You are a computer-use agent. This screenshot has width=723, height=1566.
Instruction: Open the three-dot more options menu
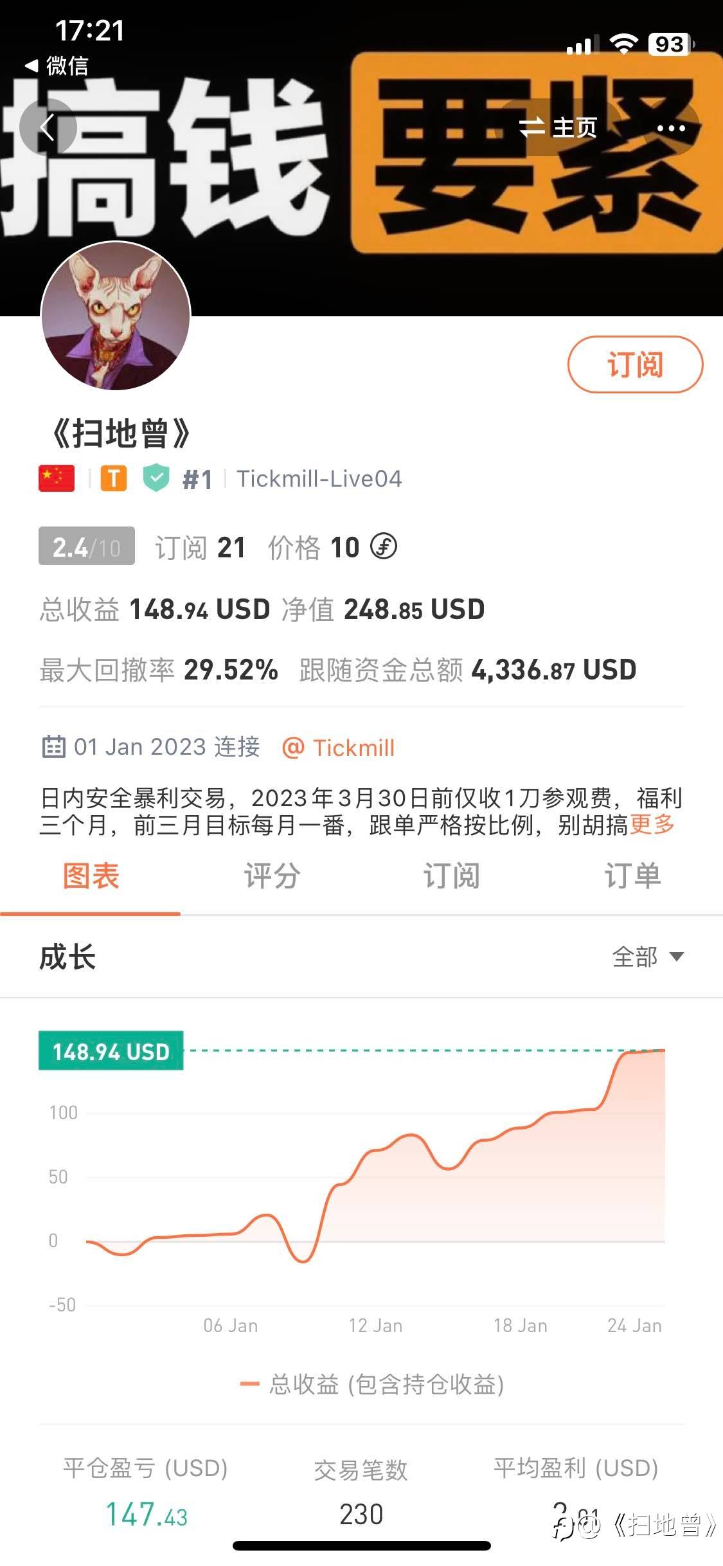tap(671, 128)
